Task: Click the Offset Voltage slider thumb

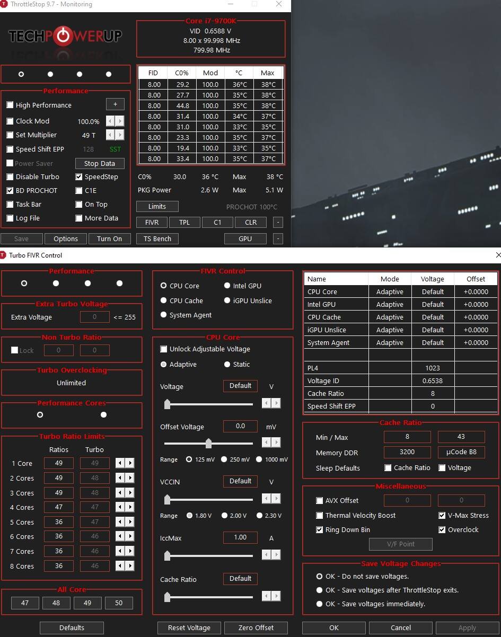Action: pyautogui.click(x=208, y=443)
